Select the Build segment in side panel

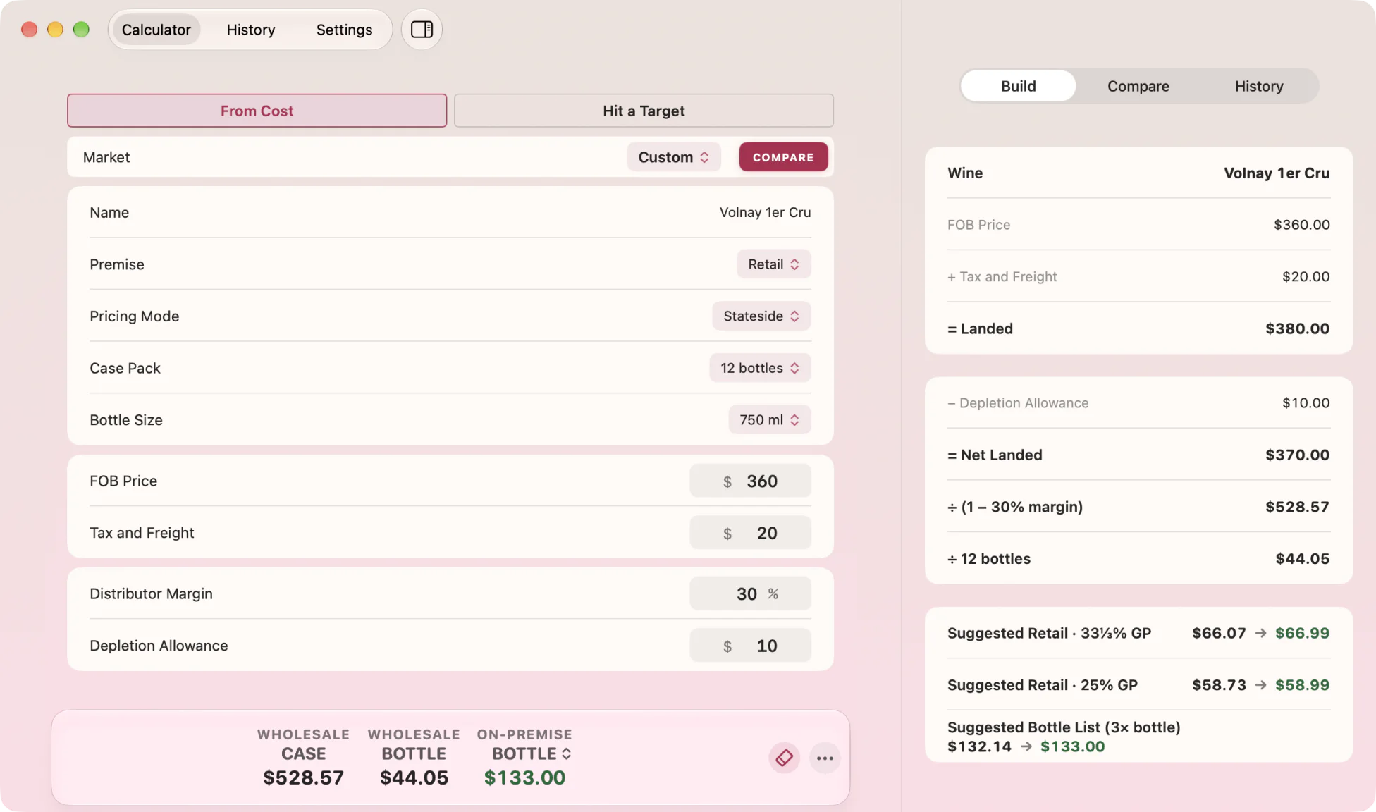coord(1018,86)
